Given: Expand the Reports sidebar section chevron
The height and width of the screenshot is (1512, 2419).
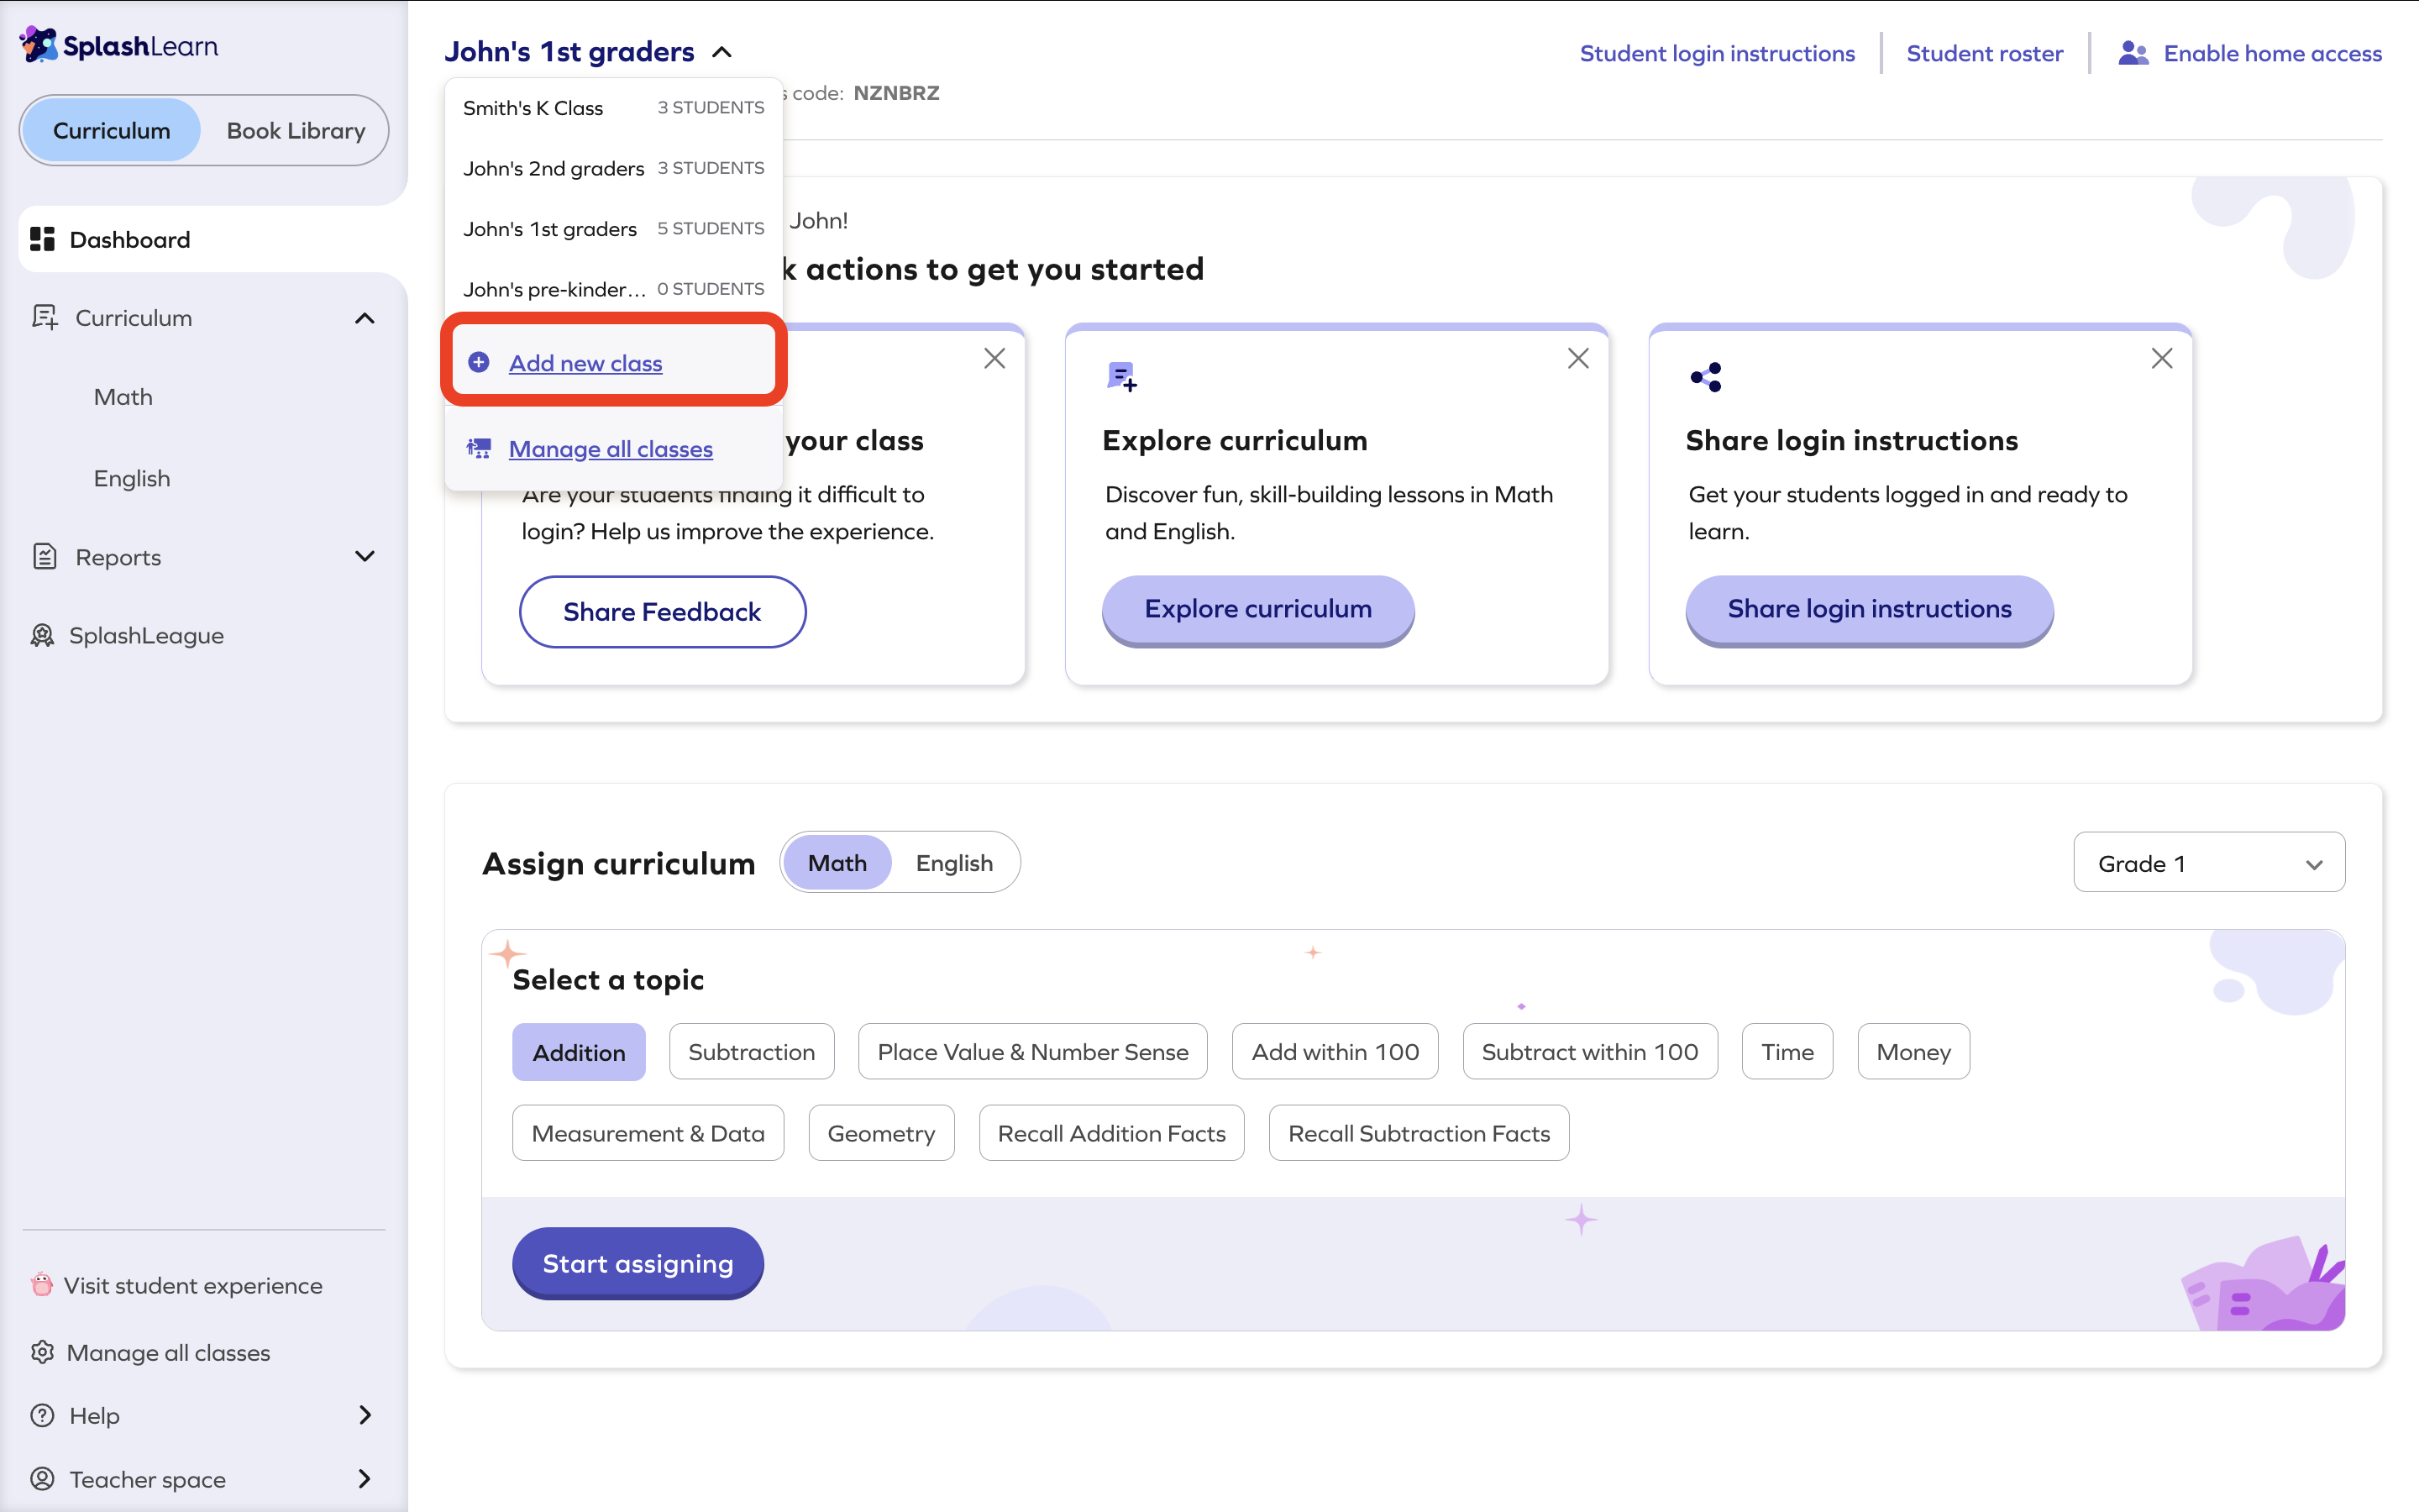Looking at the screenshot, I should [365, 556].
